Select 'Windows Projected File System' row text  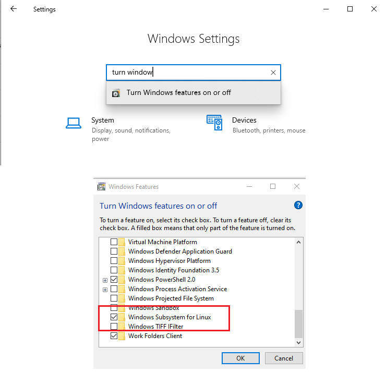tap(171, 298)
